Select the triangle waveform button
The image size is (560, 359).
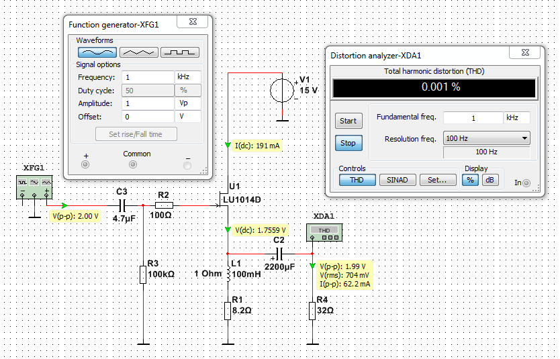(x=138, y=52)
